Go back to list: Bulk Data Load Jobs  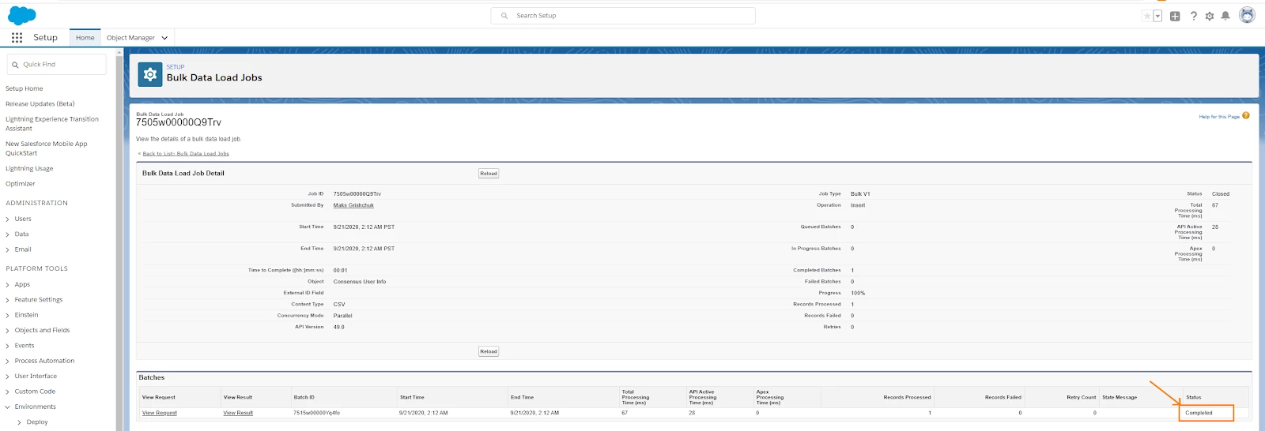pyautogui.click(x=186, y=154)
